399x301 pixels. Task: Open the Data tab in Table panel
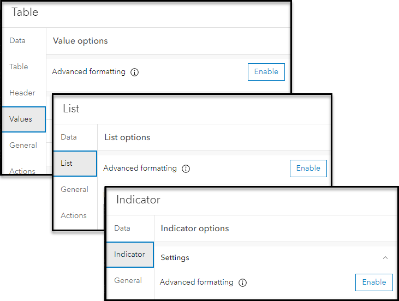click(17, 41)
